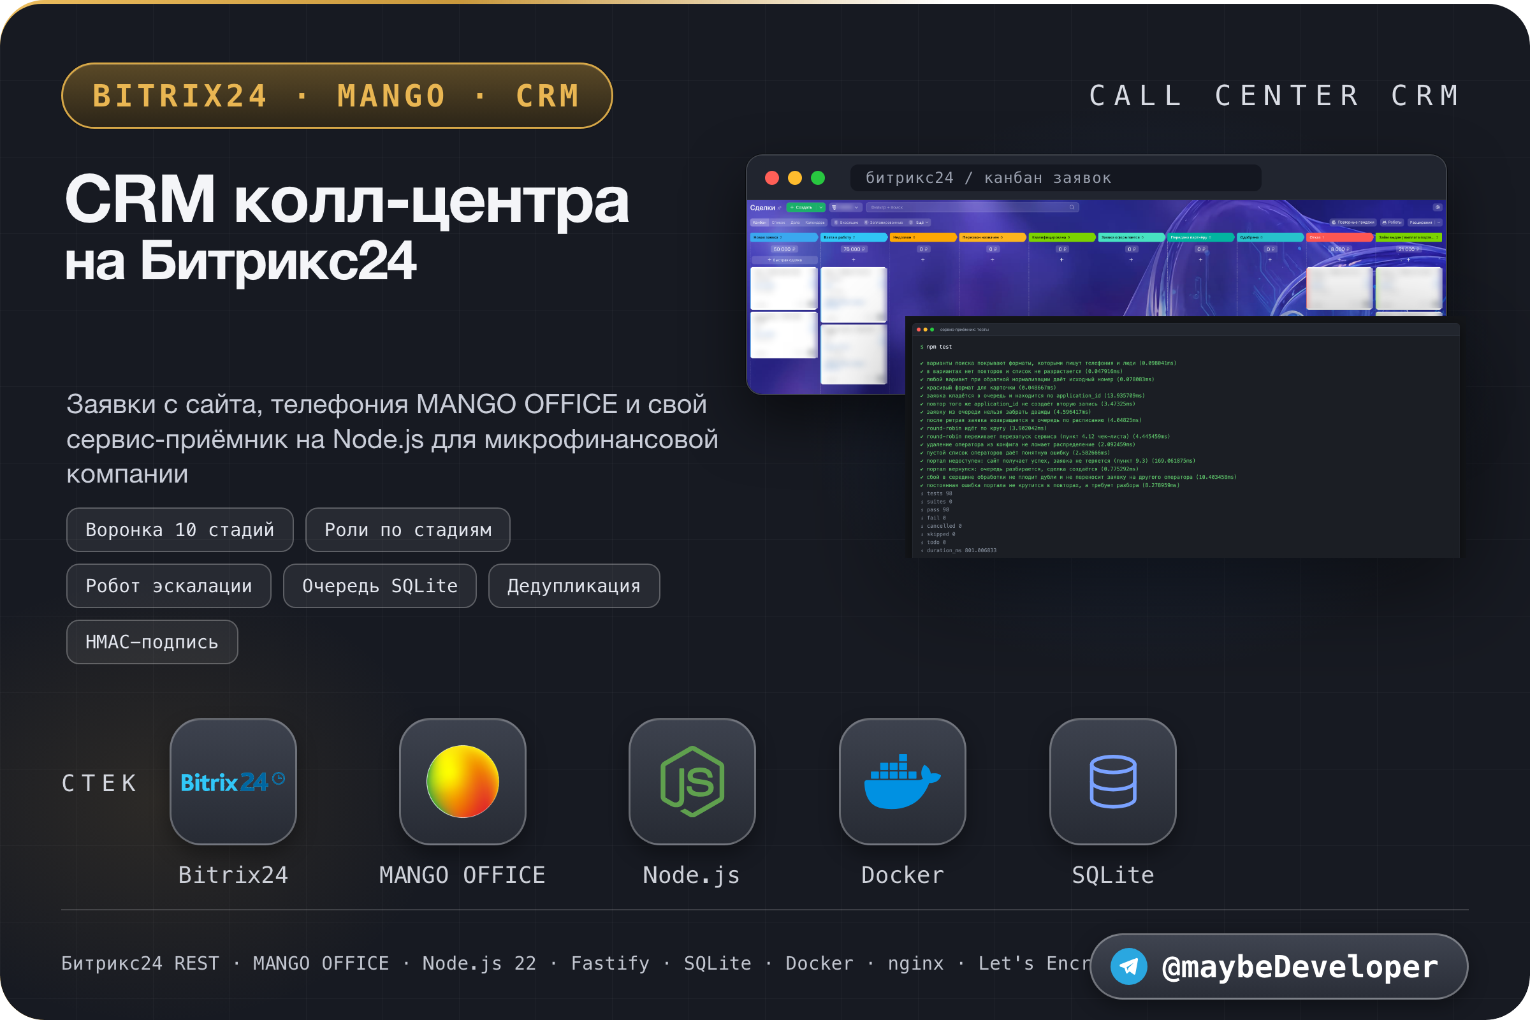Open the first deal card in the Взята в работу column

click(x=854, y=295)
